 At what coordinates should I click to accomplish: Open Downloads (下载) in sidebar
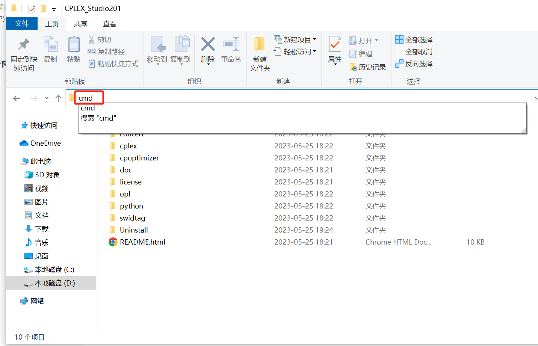pos(37,229)
